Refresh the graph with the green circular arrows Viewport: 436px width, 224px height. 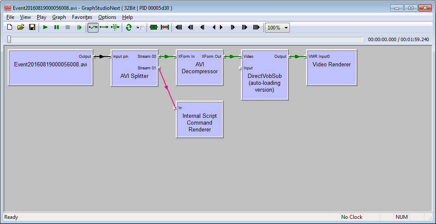129,27
